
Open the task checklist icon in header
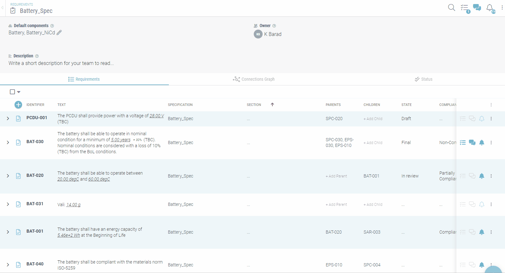[x=464, y=8]
